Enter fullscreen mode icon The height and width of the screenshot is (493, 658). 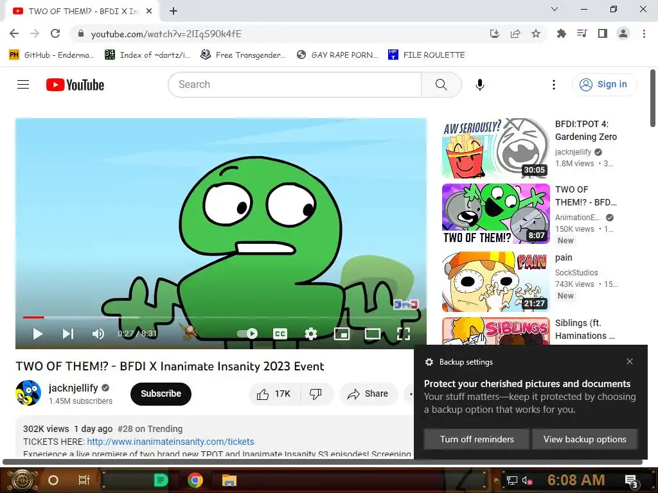tap(404, 334)
